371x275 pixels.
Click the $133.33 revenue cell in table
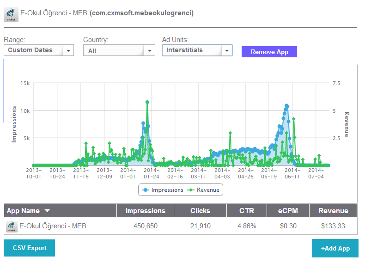(x=333, y=226)
